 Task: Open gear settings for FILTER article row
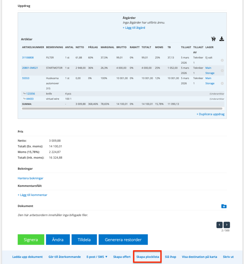(x=222, y=60)
